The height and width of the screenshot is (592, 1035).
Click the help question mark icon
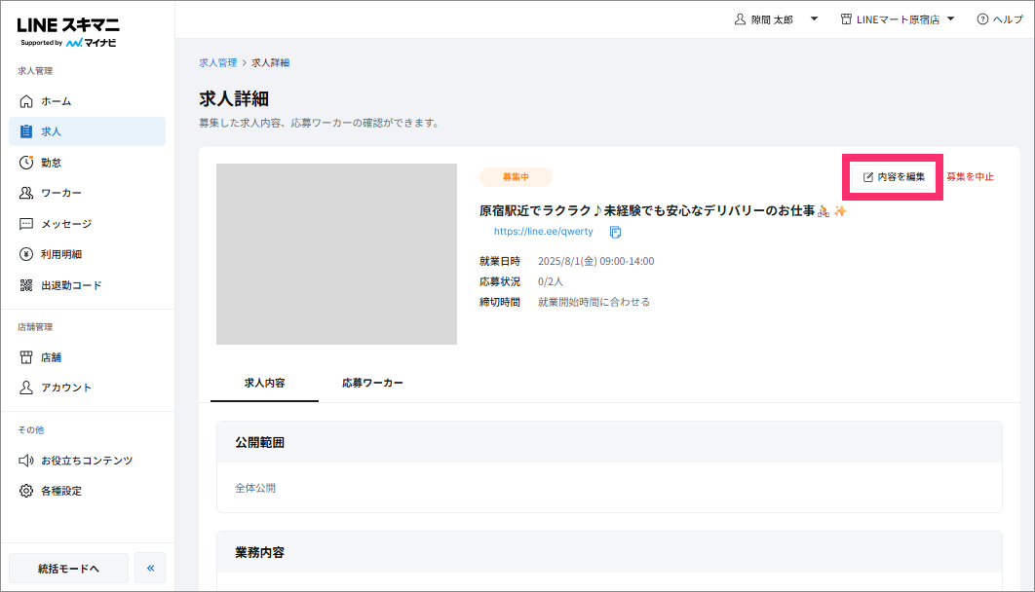click(x=982, y=19)
